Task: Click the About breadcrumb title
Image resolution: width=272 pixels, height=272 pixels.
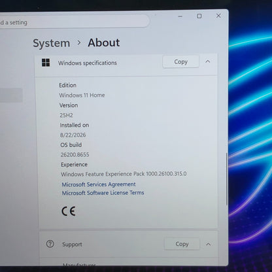Action: (x=104, y=42)
